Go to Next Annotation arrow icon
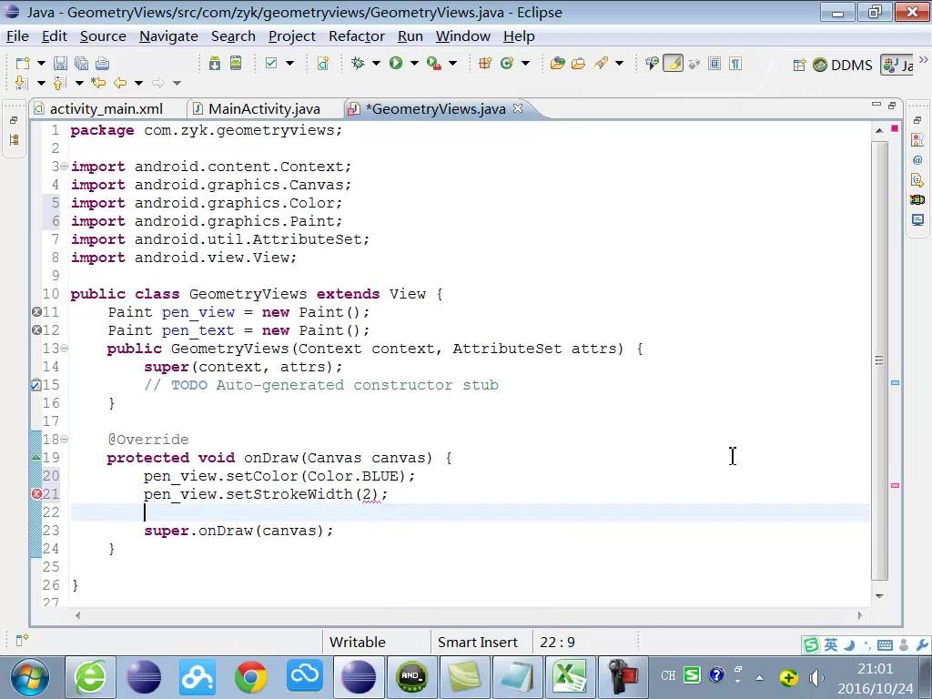The height and width of the screenshot is (699, 932). coord(22,83)
